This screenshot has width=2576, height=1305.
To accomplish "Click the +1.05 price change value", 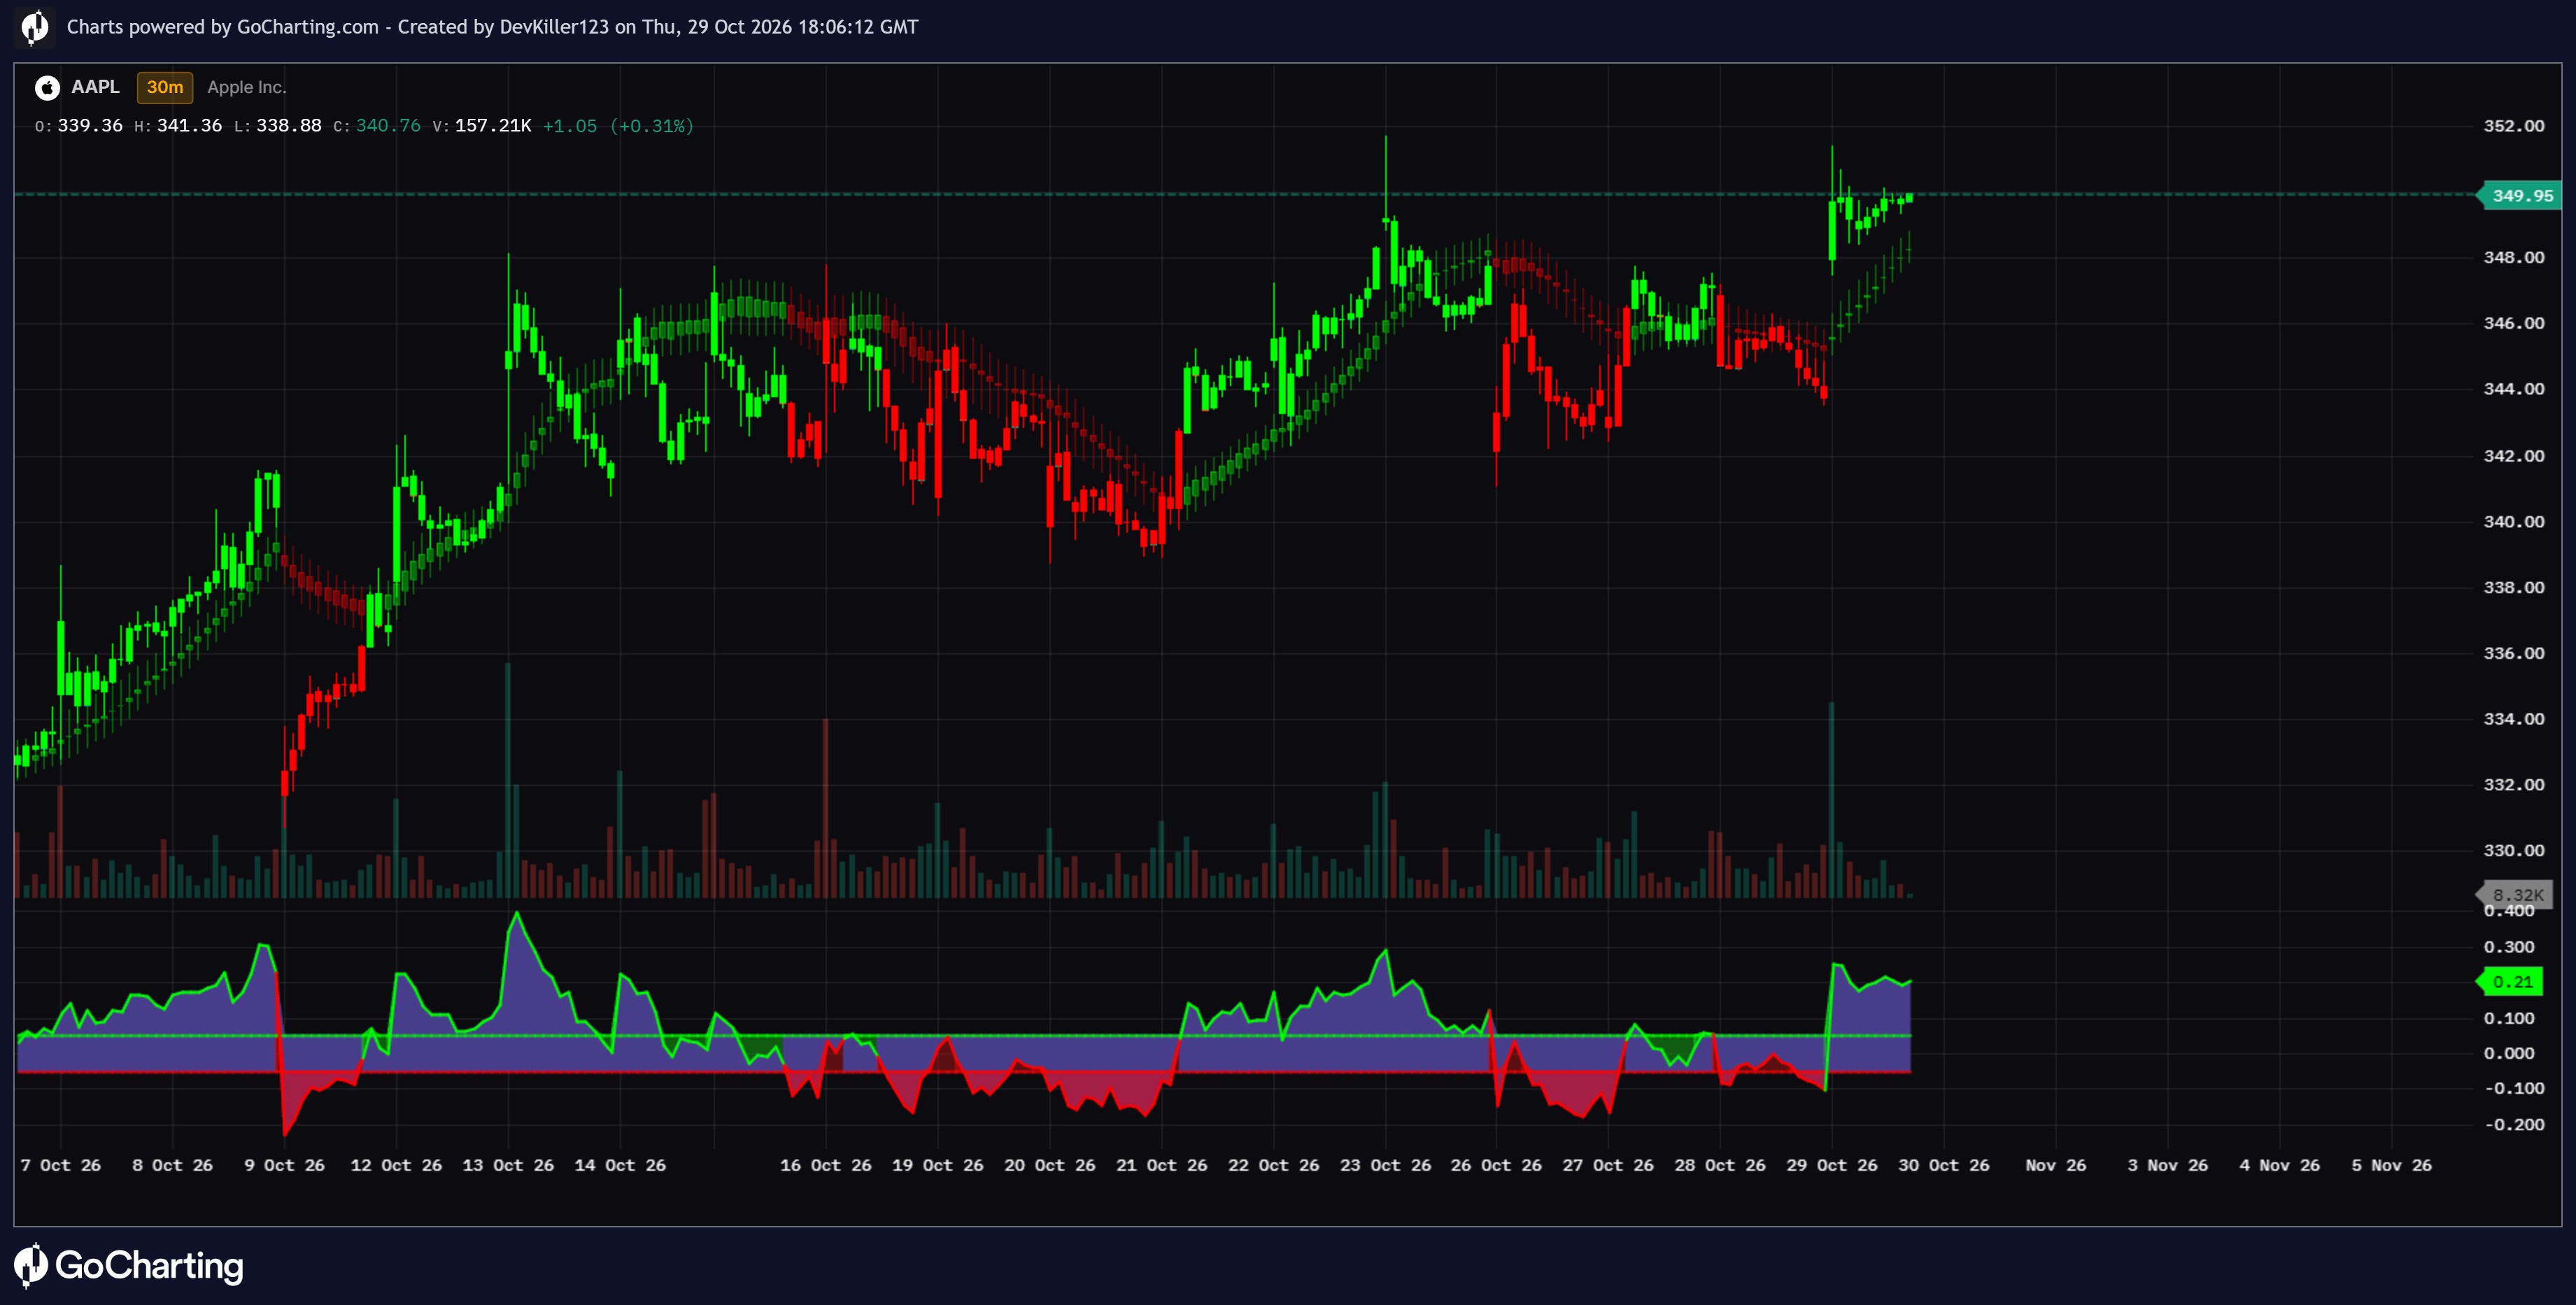I will (x=570, y=126).
